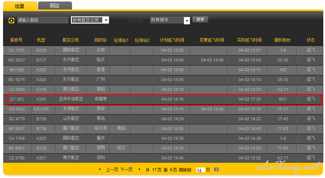This screenshot has height=178, width=325.
Task: Go to previous page via 上一页
Action: pyautogui.click(x=112, y=170)
